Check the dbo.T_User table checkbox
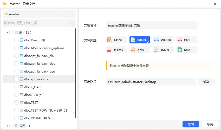The image size is (221, 130). coord(16,87)
